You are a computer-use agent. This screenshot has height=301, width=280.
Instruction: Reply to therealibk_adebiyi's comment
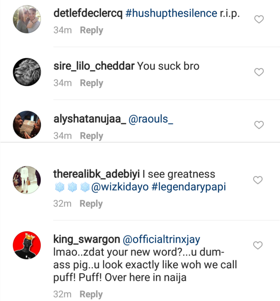(x=92, y=204)
